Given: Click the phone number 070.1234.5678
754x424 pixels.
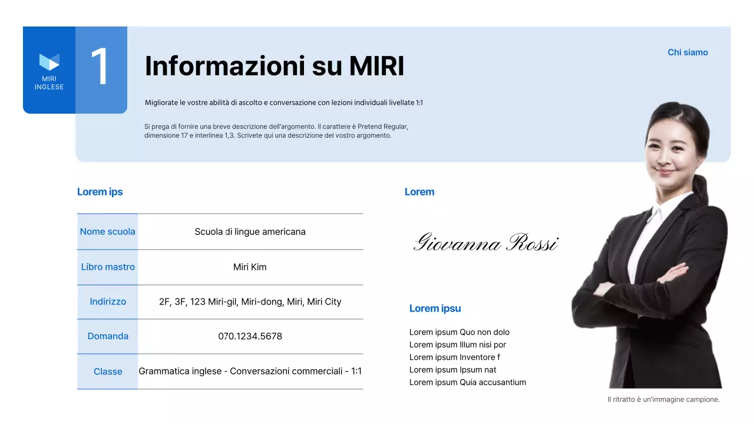Looking at the screenshot, I should [x=250, y=336].
